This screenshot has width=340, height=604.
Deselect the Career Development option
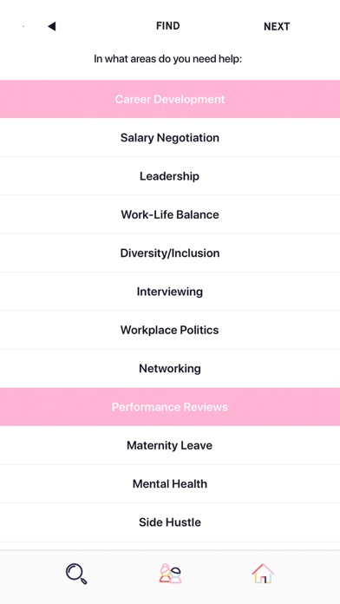(x=170, y=99)
